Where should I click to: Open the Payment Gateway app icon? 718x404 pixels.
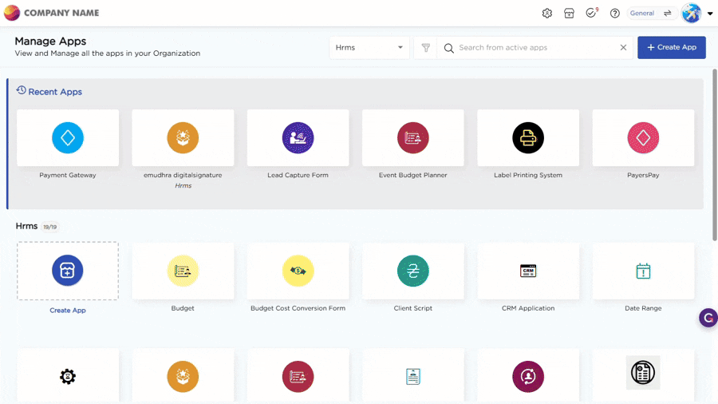(x=68, y=138)
